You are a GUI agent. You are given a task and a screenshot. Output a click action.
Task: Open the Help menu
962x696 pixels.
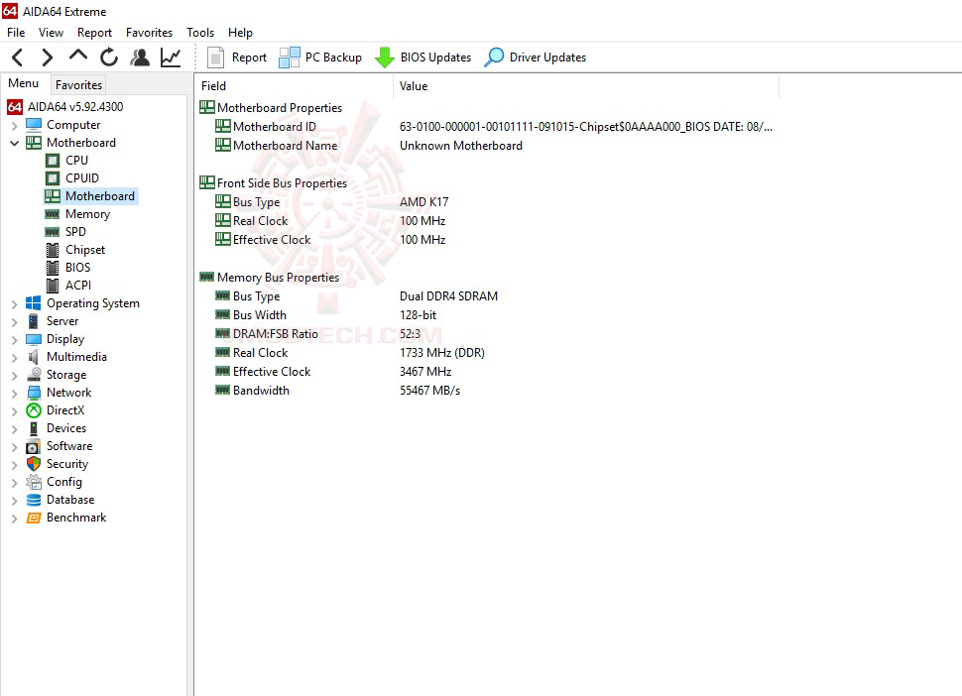(x=240, y=32)
